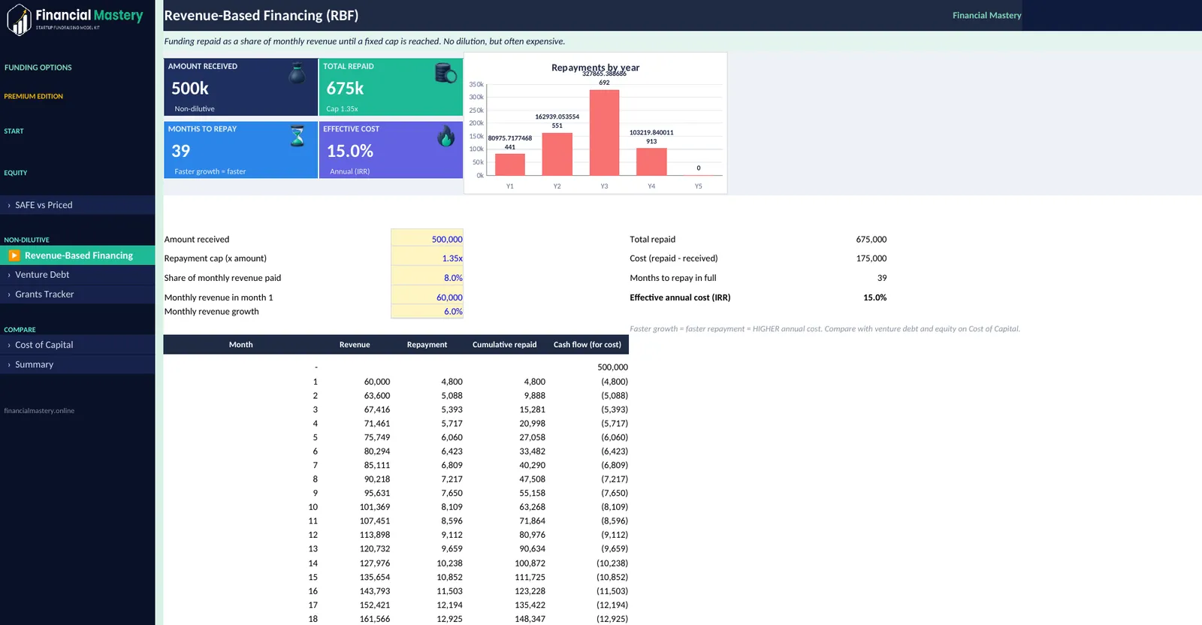Click the Month column header
The image size is (1202, 625).
240,345
